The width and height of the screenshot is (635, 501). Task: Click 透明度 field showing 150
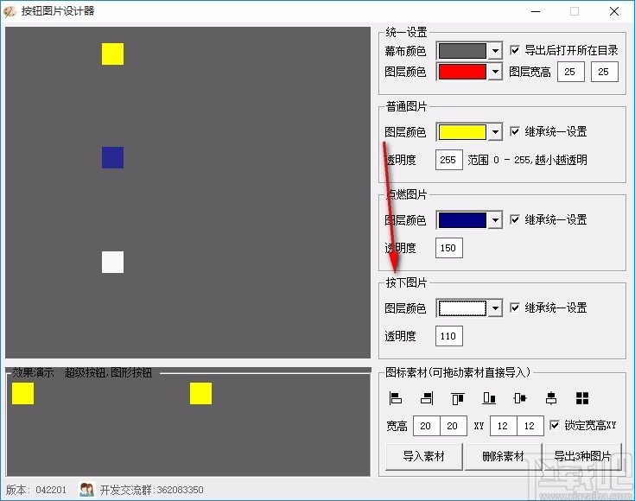[448, 248]
